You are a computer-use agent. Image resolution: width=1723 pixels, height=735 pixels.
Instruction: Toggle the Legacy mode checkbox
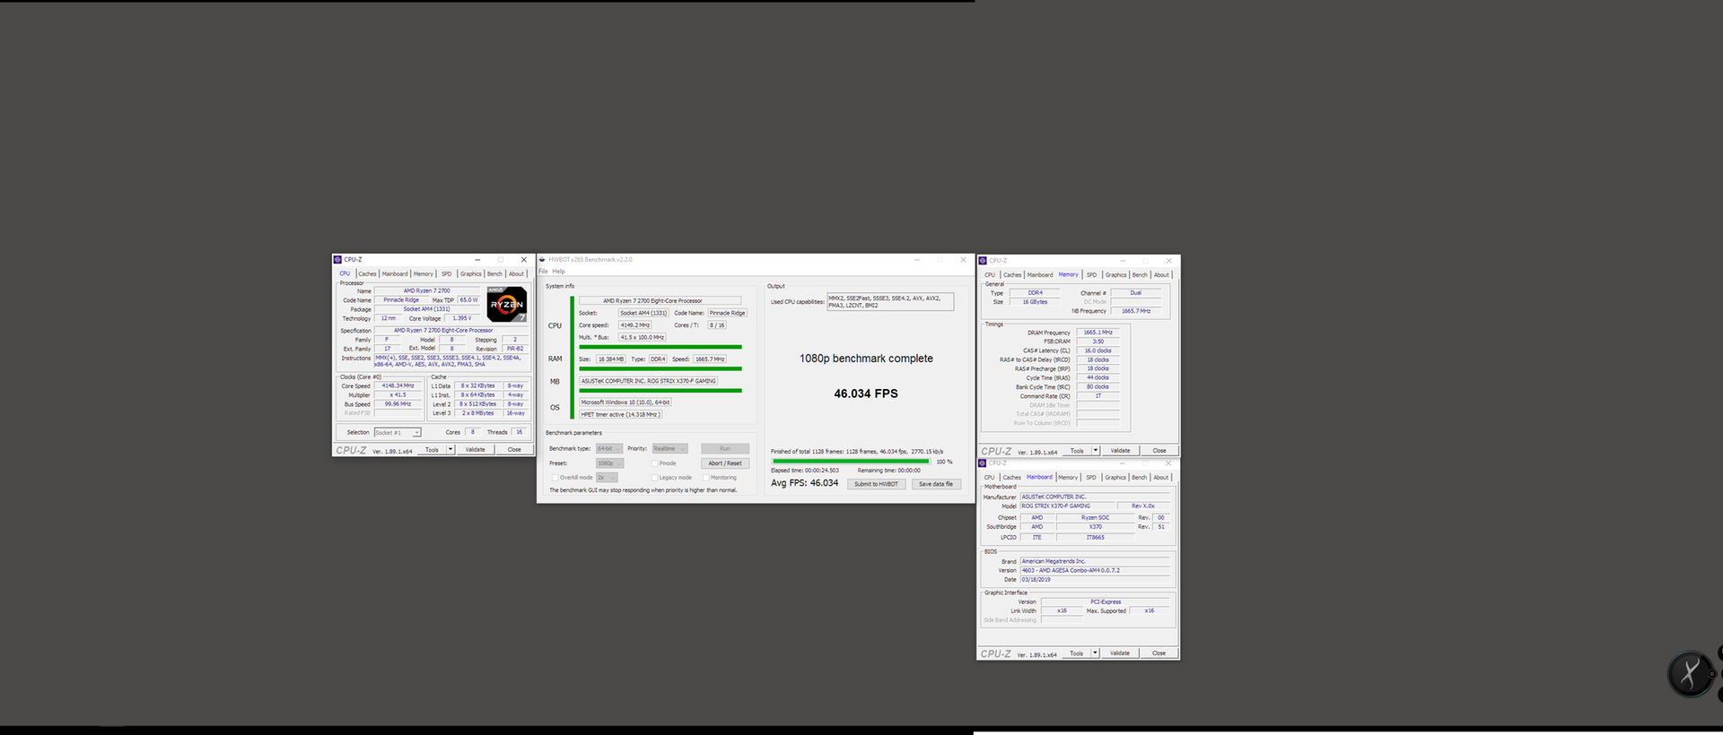pyautogui.click(x=655, y=478)
